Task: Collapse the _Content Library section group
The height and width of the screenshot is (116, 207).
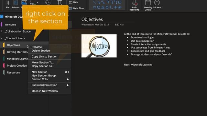Action: (2, 38)
